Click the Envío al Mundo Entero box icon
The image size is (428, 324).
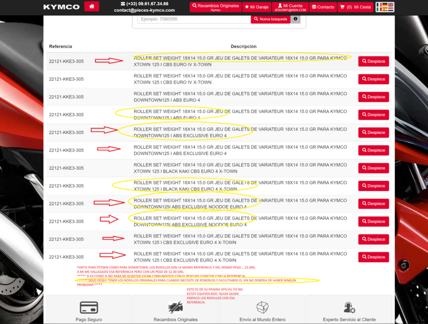(x=262, y=307)
